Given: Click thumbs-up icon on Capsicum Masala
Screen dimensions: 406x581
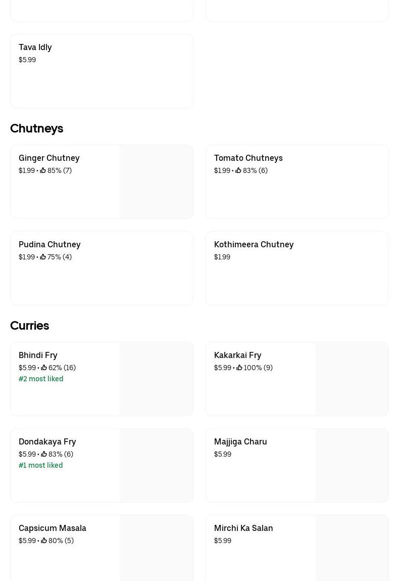Looking at the screenshot, I should coord(44,541).
